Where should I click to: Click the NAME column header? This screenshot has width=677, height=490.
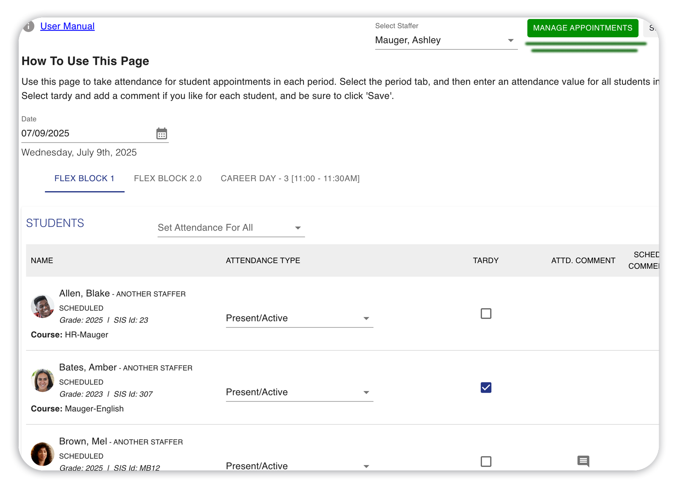(x=42, y=261)
